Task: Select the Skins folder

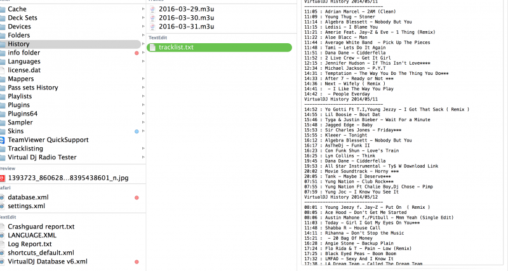Action: click(x=15, y=131)
